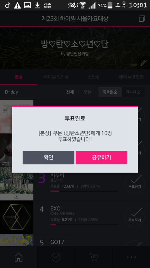Image resolution: width=150 pixels, height=268 pixels.
Task: Tap the warning triangle in status bar
Action: 17,5
